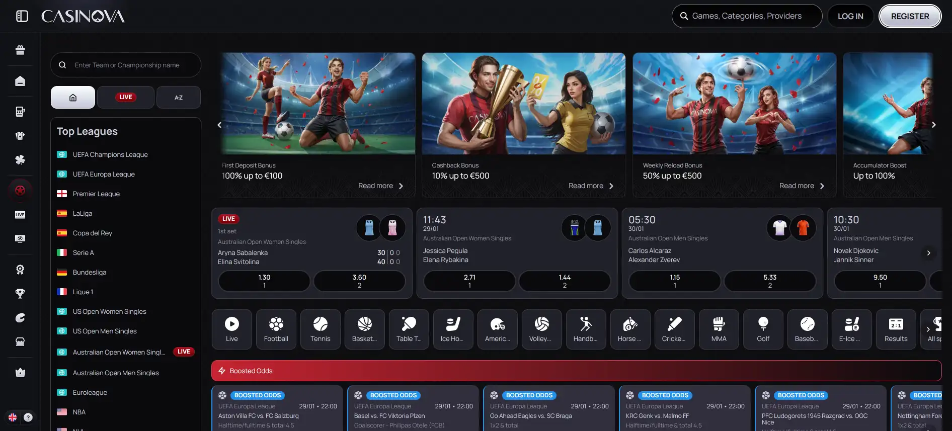Go to previous banner slide
Viewport: 952px width, 431px height.
219,125
